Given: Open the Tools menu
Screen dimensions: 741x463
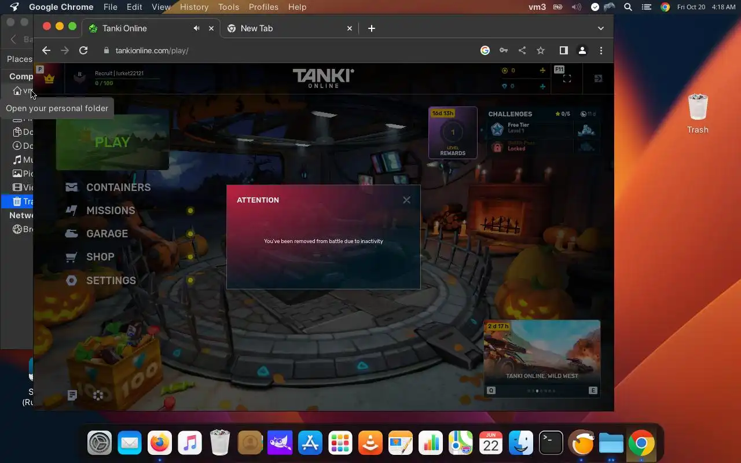Looking at the screenshot, I should pos(229,7).
